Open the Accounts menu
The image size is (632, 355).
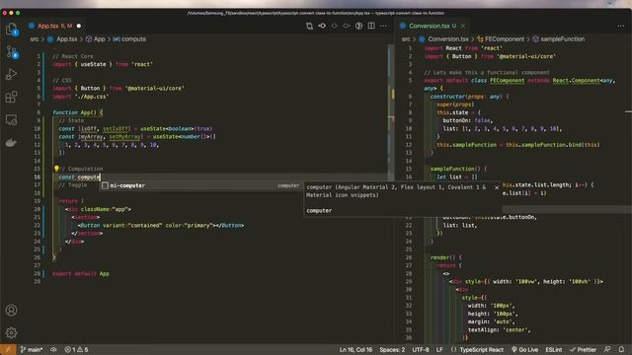pyautogui.click(x=11, y=310)
